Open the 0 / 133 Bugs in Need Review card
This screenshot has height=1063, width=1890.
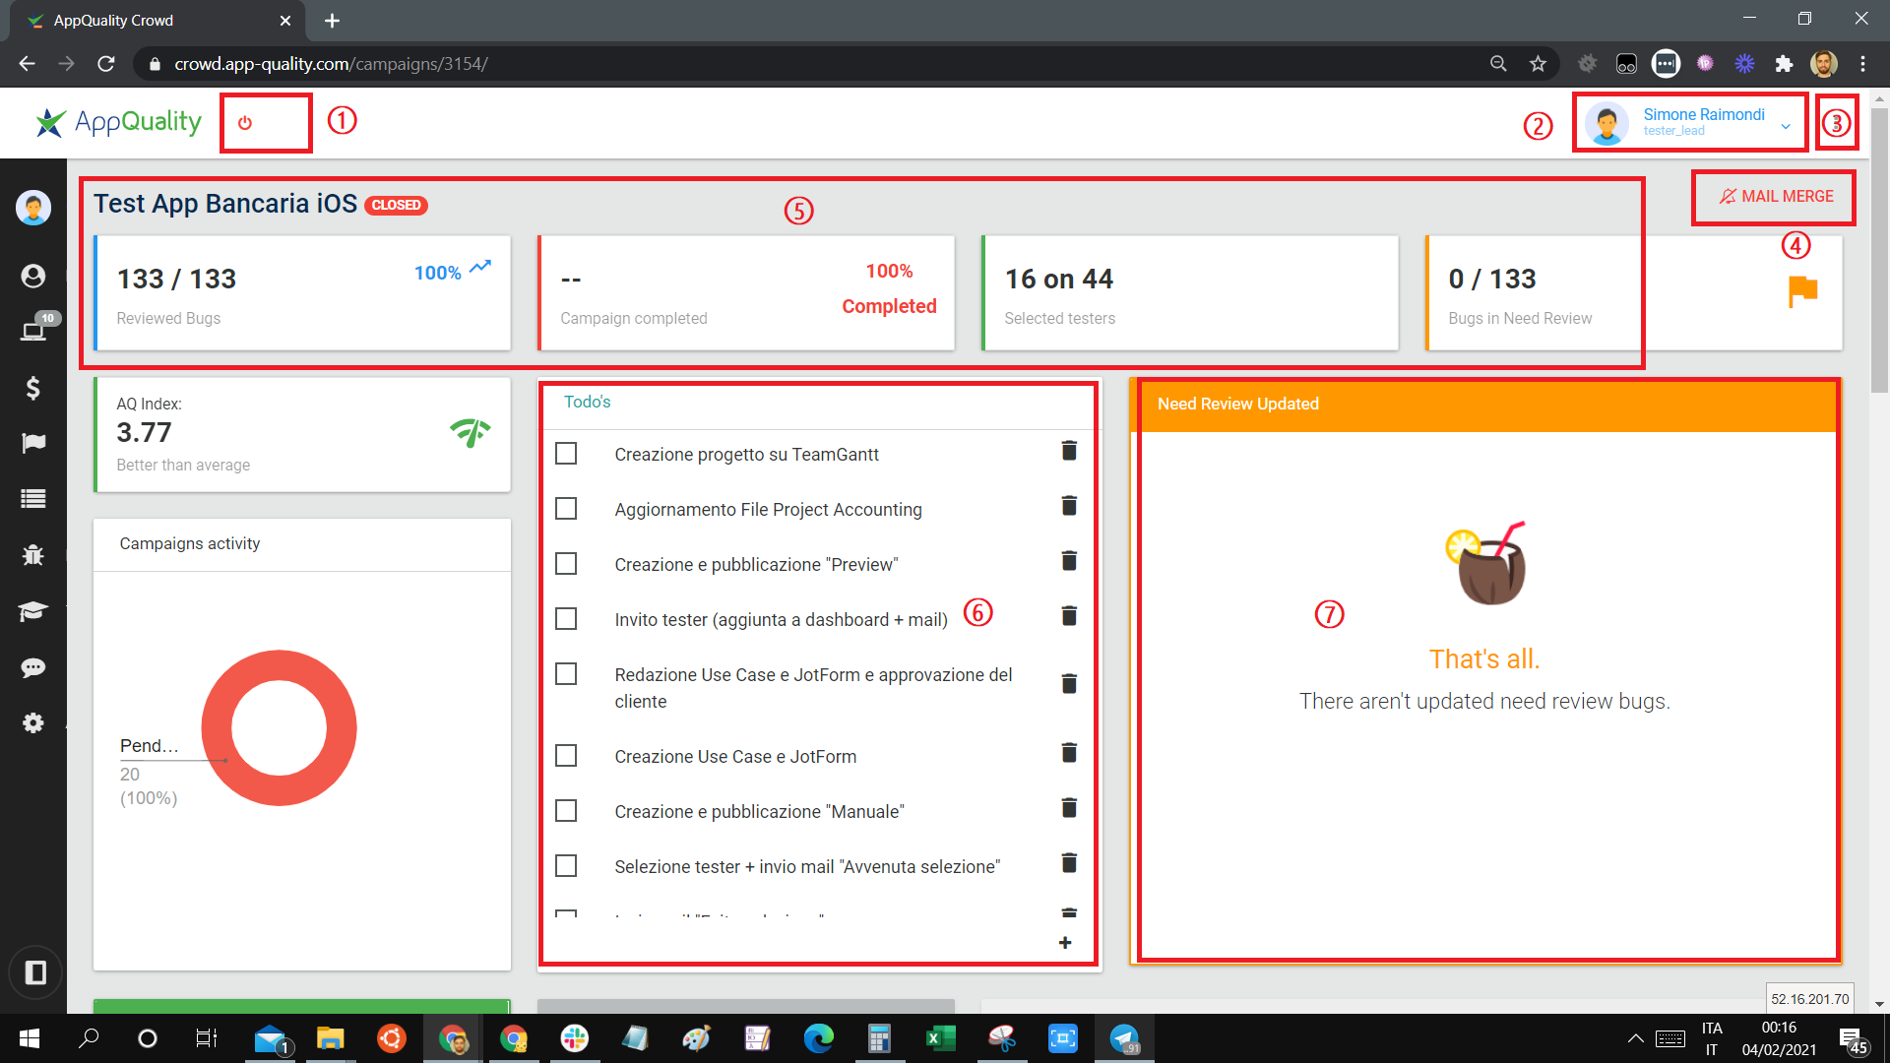point(1634,292)
